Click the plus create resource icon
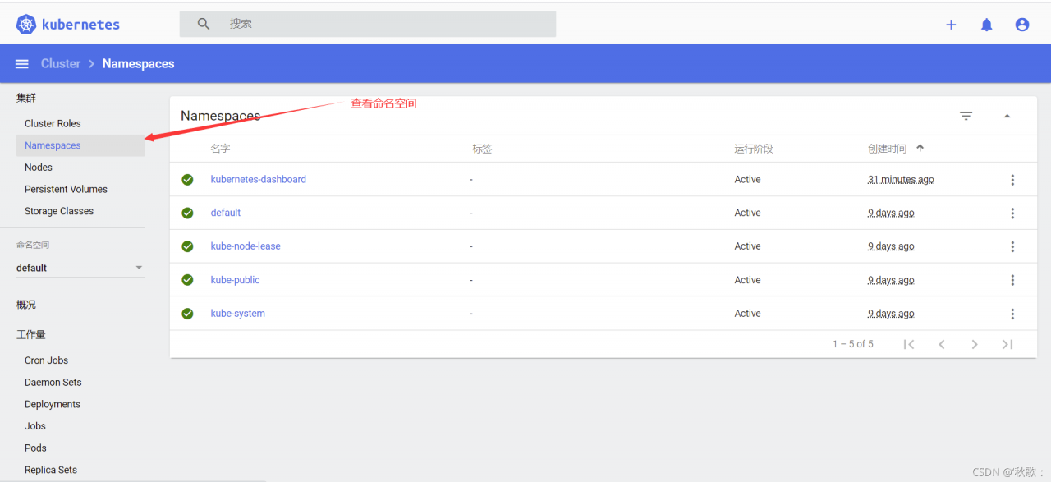 [x=951, y=25]
